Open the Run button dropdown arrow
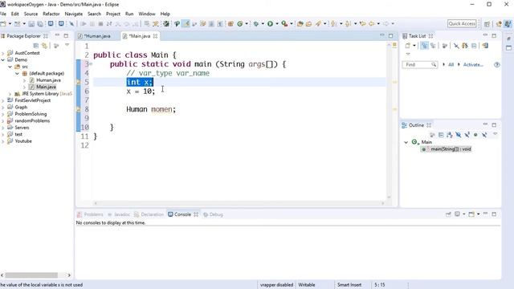 pos(277,23)
